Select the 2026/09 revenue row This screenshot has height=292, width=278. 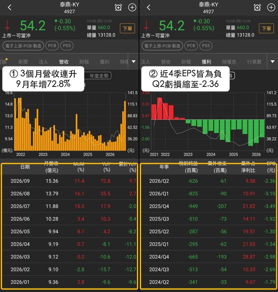pyautogui.click(x=69, y=181)
